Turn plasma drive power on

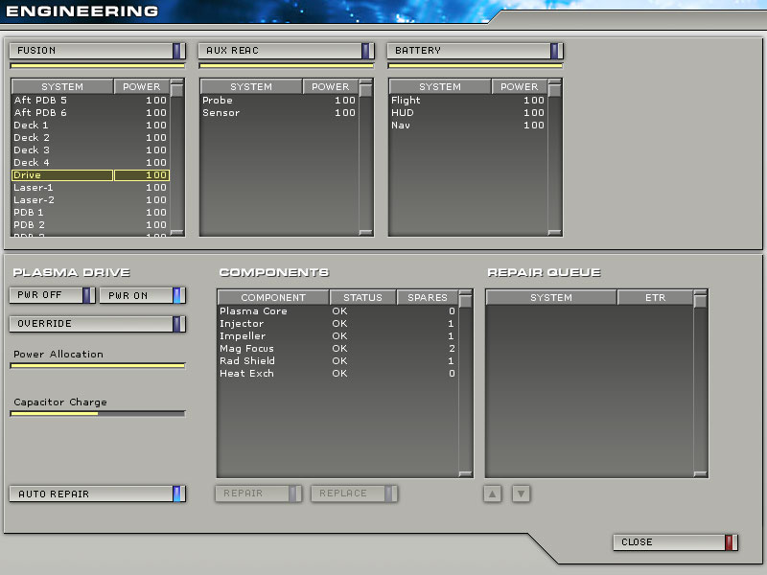(143, 295)
